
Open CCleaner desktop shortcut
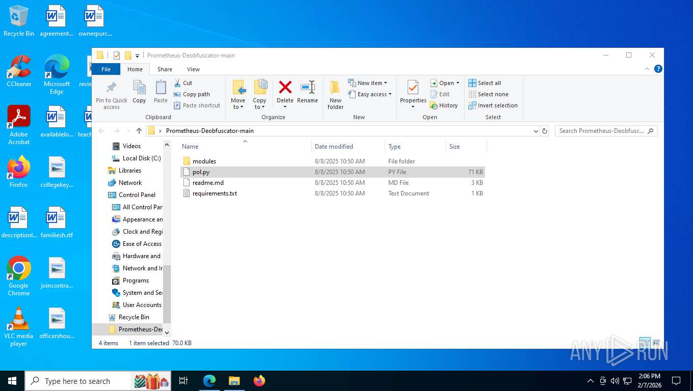pos(19,71)
